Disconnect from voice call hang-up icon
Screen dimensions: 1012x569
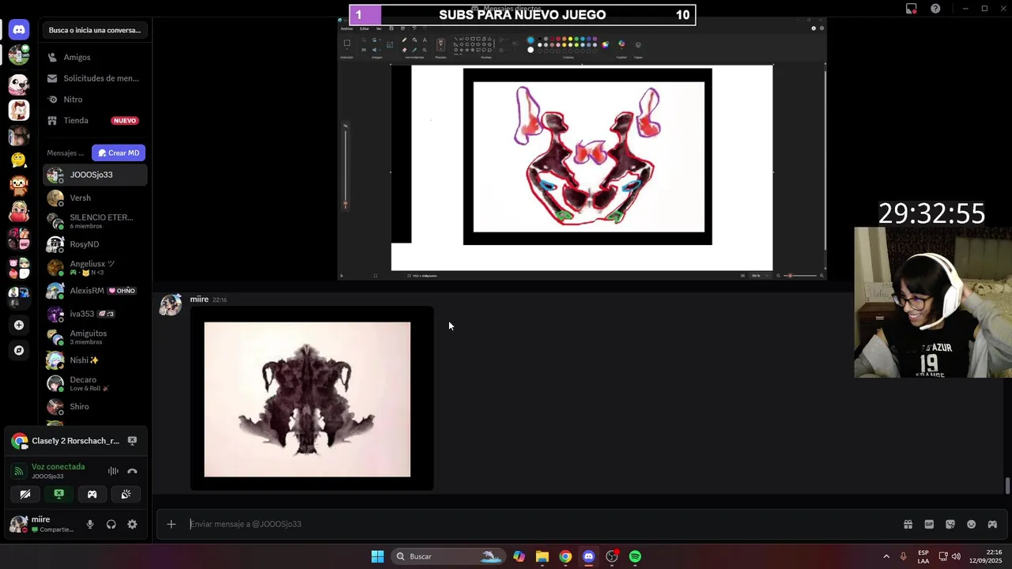(132, 471)
